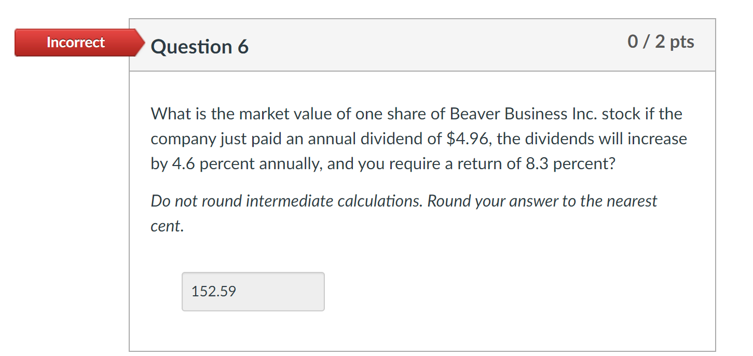
Task: Click the 0 / 2 pts score
Action: pyautogui.click(x=661, y=42)
